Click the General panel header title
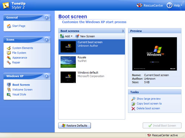The image size is (185, 138). [x=12, y=17]
